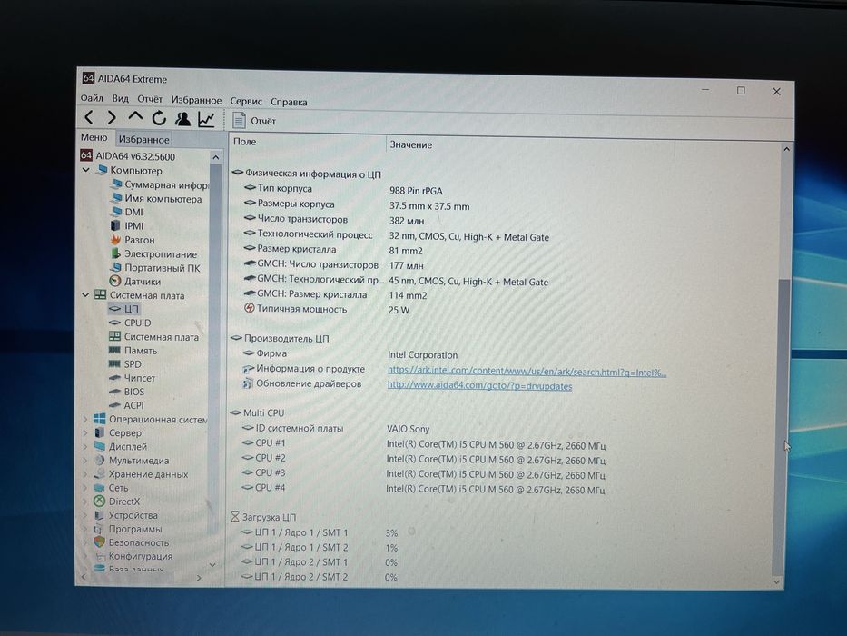The height and width of the screenshot is (636, 847).
Task: Maximize the AIDA64 Extreme window
Action: tap(741, 91)
